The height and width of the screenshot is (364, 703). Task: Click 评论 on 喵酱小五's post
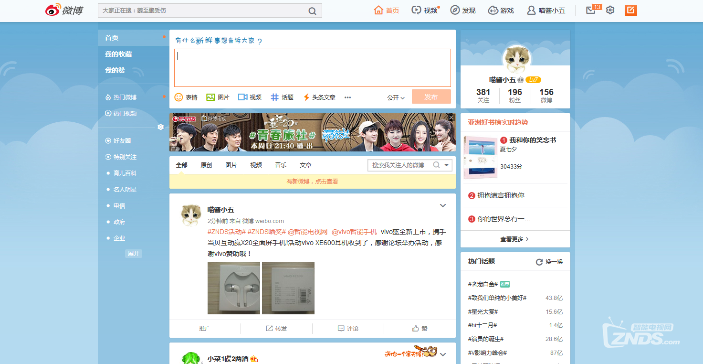348,329
